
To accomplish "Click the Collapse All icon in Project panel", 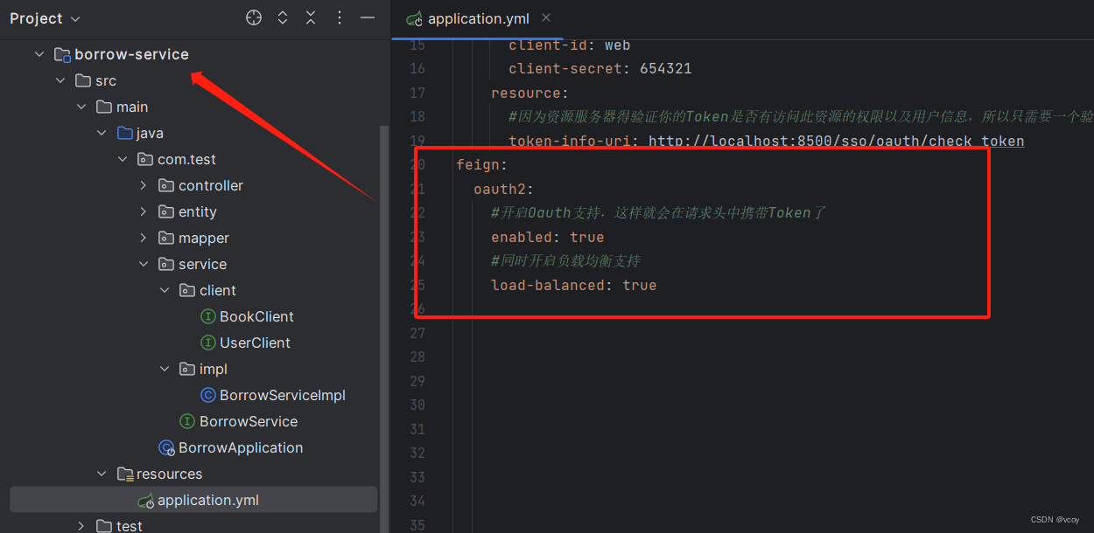I will 311,17.
